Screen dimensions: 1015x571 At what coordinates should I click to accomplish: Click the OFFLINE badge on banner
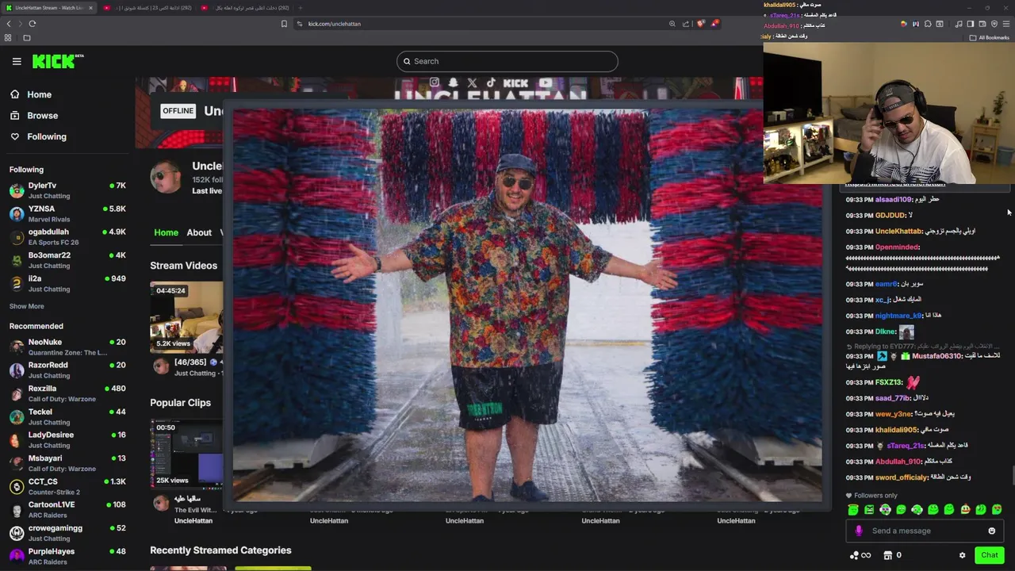(x=178, y=111)
